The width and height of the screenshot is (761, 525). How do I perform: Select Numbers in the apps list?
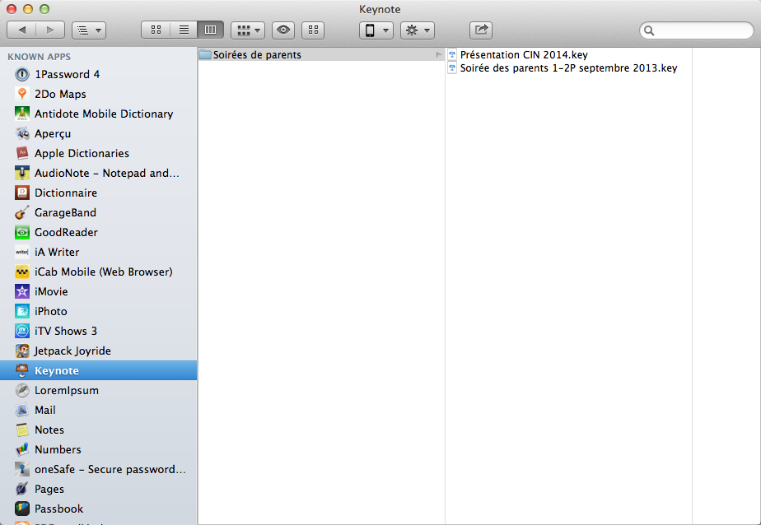99,450
